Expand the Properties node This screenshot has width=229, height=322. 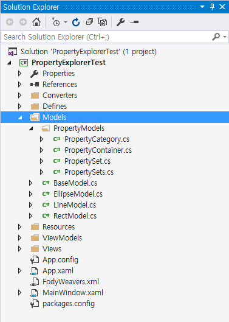19,74
